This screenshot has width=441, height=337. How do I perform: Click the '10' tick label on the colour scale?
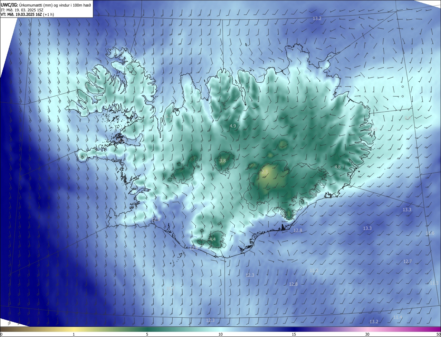click(220, 335)
